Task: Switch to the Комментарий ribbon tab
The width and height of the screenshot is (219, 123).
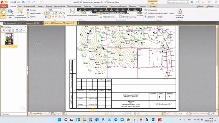Action: click(29, 6)
